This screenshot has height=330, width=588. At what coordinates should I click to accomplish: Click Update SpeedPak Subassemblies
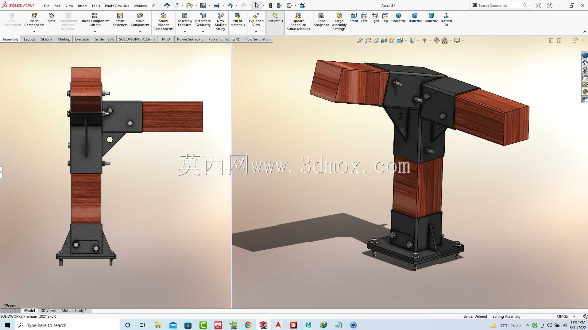298,22
